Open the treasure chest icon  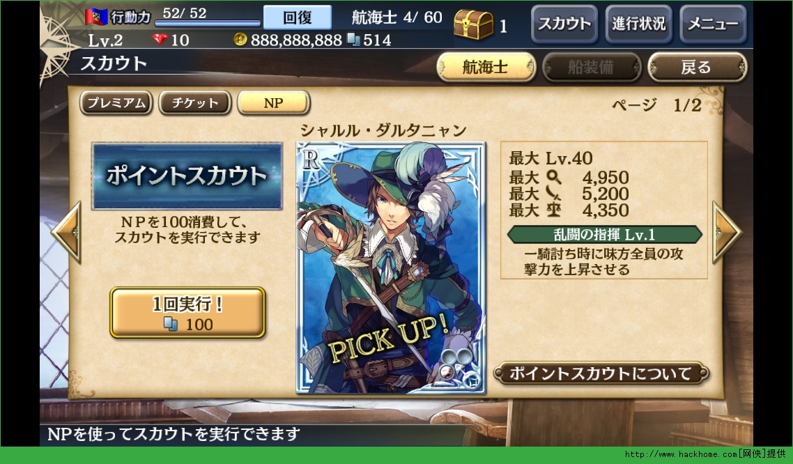point(473,24)
